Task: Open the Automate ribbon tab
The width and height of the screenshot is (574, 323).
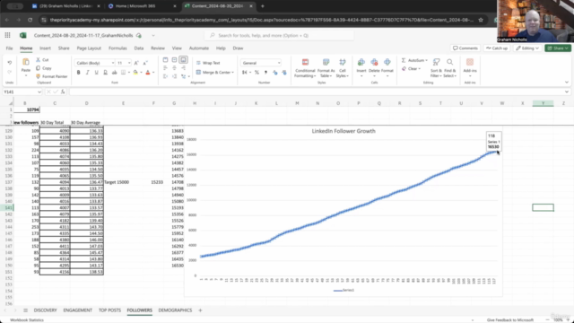Action: 199,48
